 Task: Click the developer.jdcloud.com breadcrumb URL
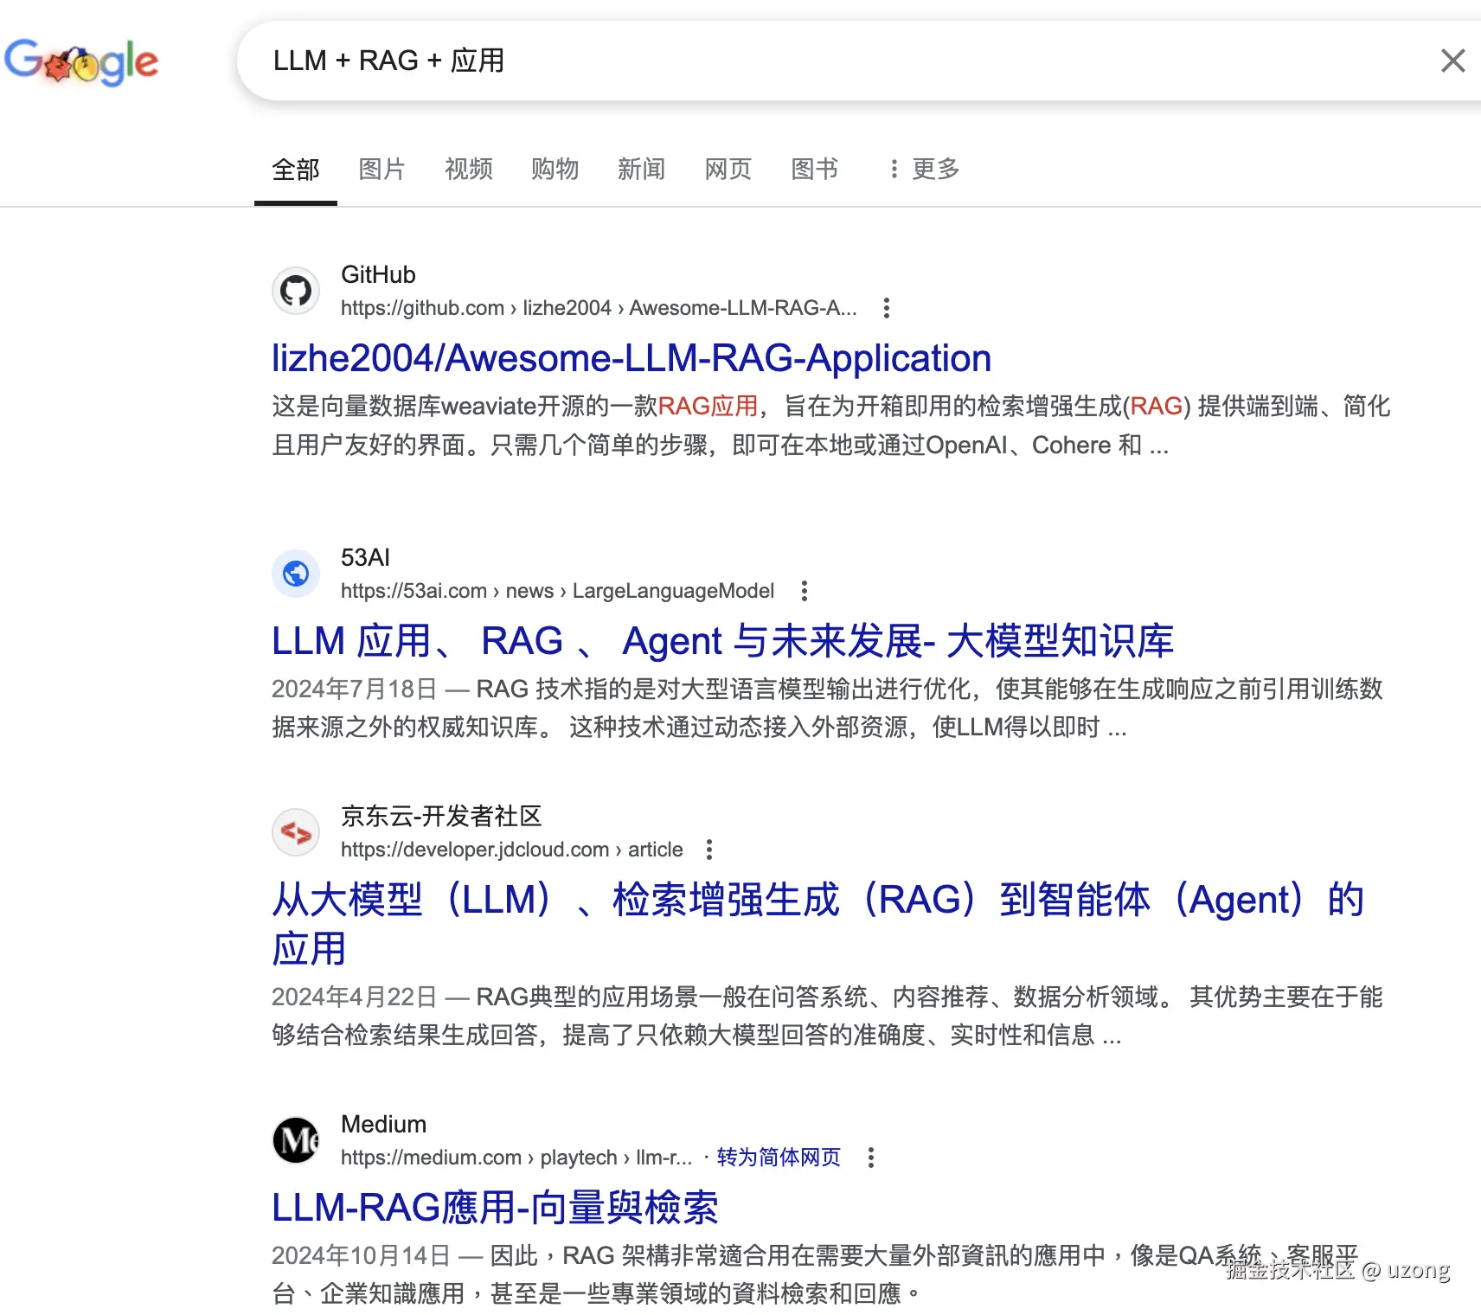512,850
